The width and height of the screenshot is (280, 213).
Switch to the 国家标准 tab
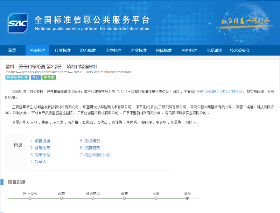(37, 50)
